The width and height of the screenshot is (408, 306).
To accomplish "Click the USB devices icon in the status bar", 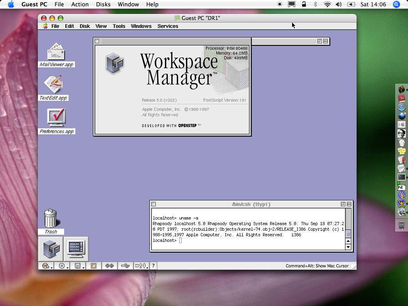I will click(126, 266).
